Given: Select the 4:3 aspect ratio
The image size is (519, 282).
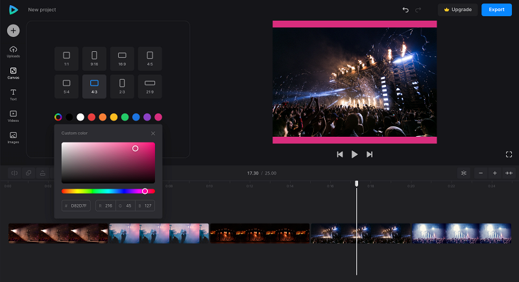Looking at the screenshot, I should coord(94,86).
